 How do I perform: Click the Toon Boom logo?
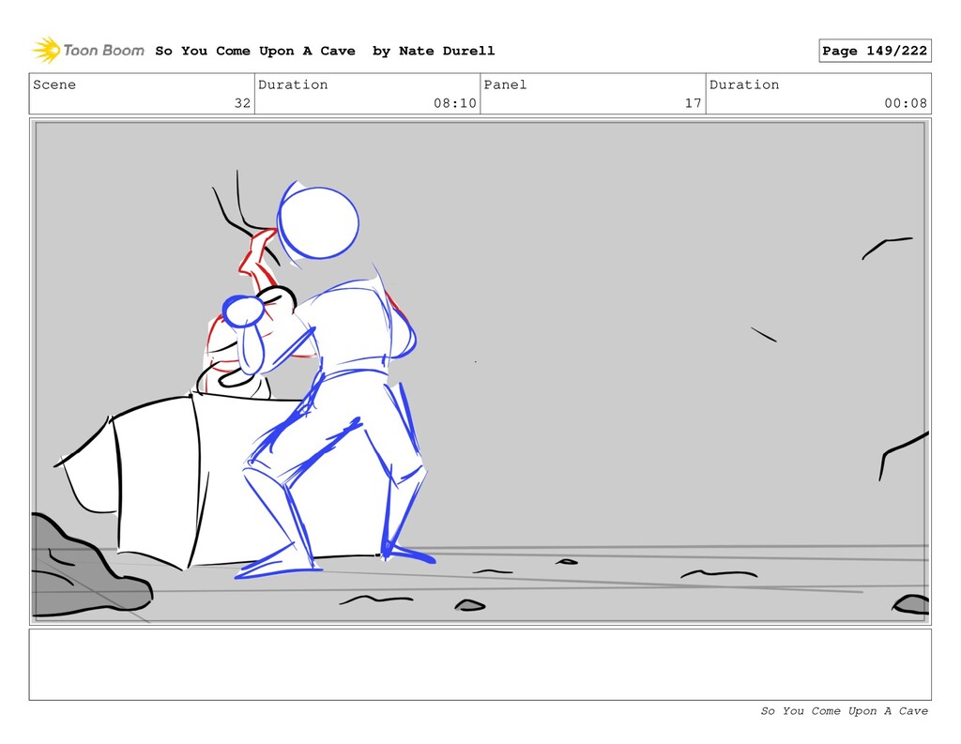88,51
